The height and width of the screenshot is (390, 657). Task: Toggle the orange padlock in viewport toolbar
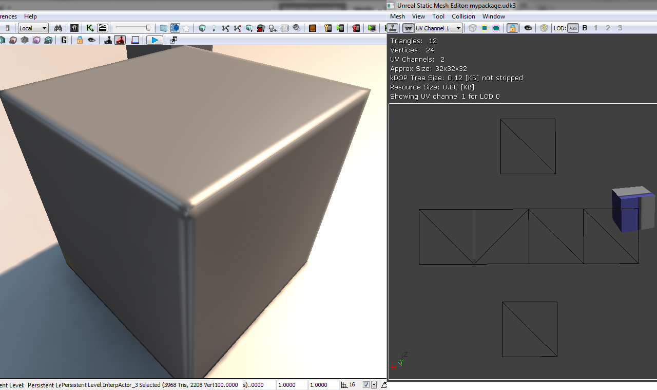[x=80, y=40]
